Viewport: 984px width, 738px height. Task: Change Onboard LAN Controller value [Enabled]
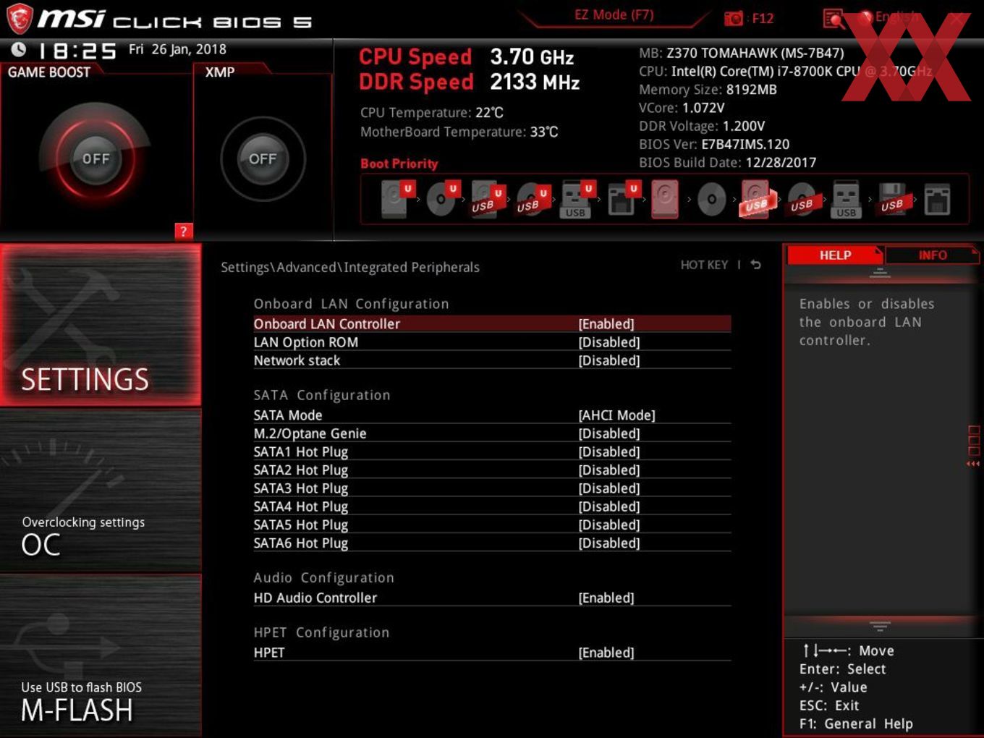(606, 323)
